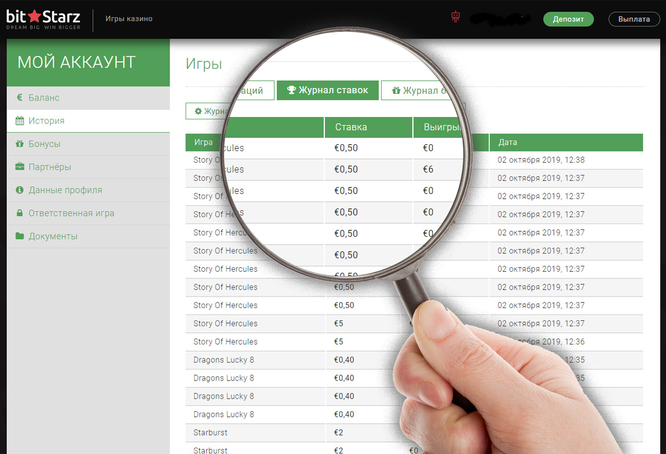Click the red robot avatar icon
The image size is (666, 454).
(x=455, y=17)
